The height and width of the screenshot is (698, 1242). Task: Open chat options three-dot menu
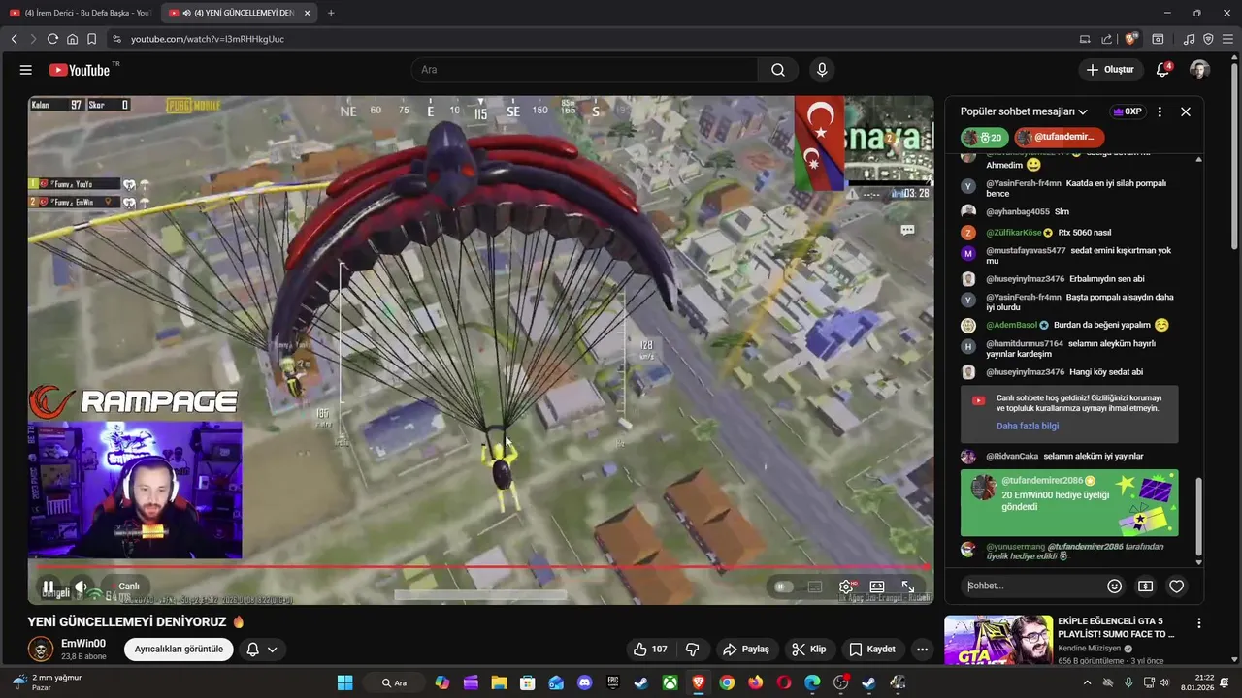click(x=1160, y=111)
